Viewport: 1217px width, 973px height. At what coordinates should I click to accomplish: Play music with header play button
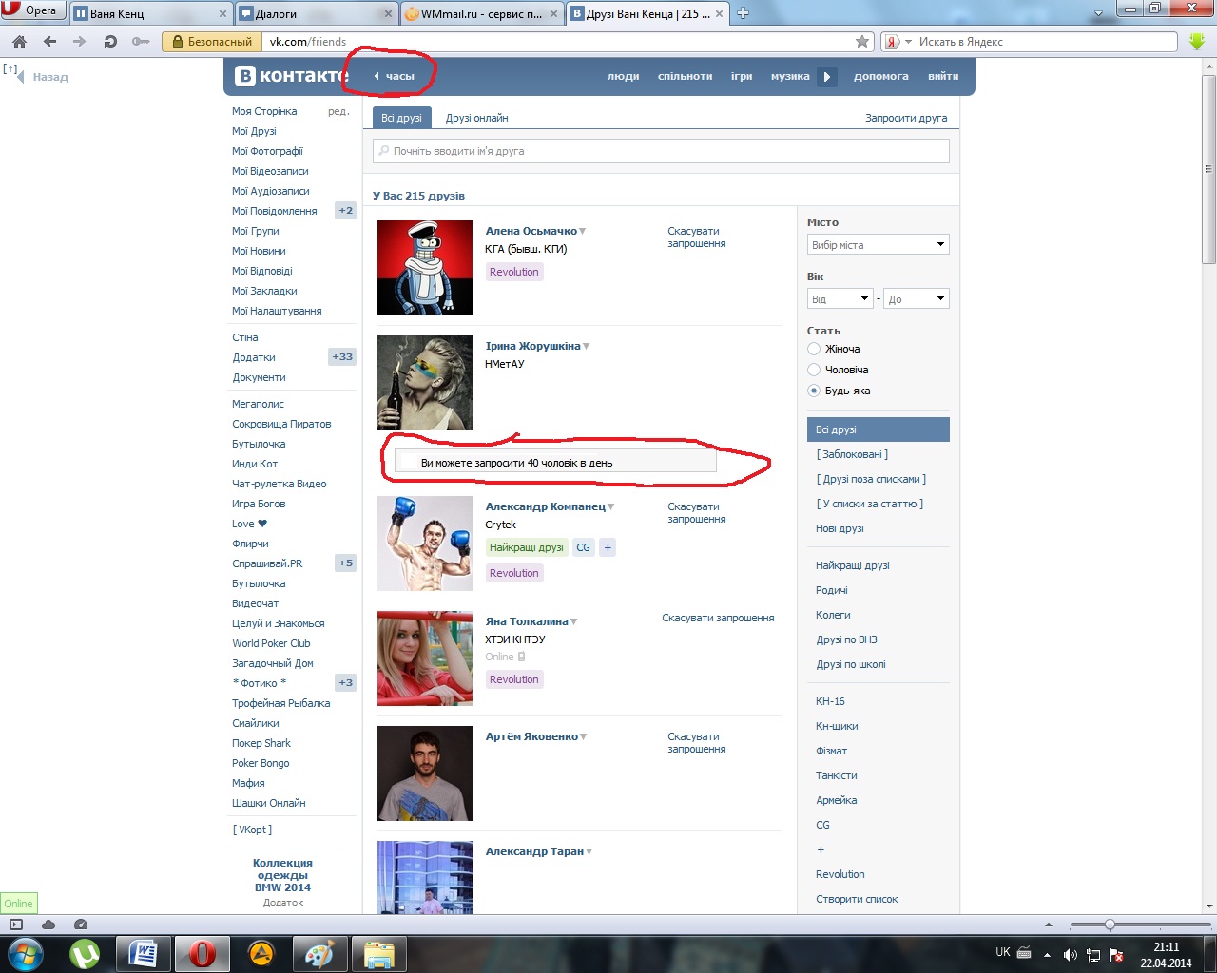coord(827,76)
